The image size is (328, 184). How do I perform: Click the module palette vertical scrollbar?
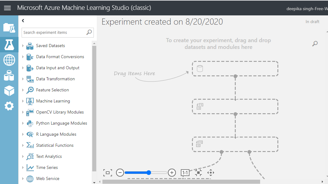tap(94, 109)
